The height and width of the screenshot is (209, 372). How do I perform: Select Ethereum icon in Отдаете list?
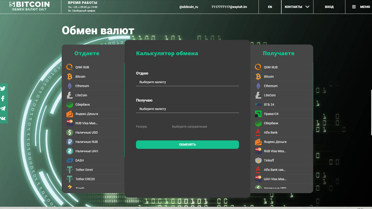pos(69,86)
